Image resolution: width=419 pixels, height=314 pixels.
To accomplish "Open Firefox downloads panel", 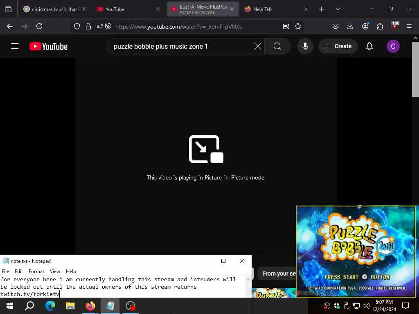I will (x=350, y=26).
